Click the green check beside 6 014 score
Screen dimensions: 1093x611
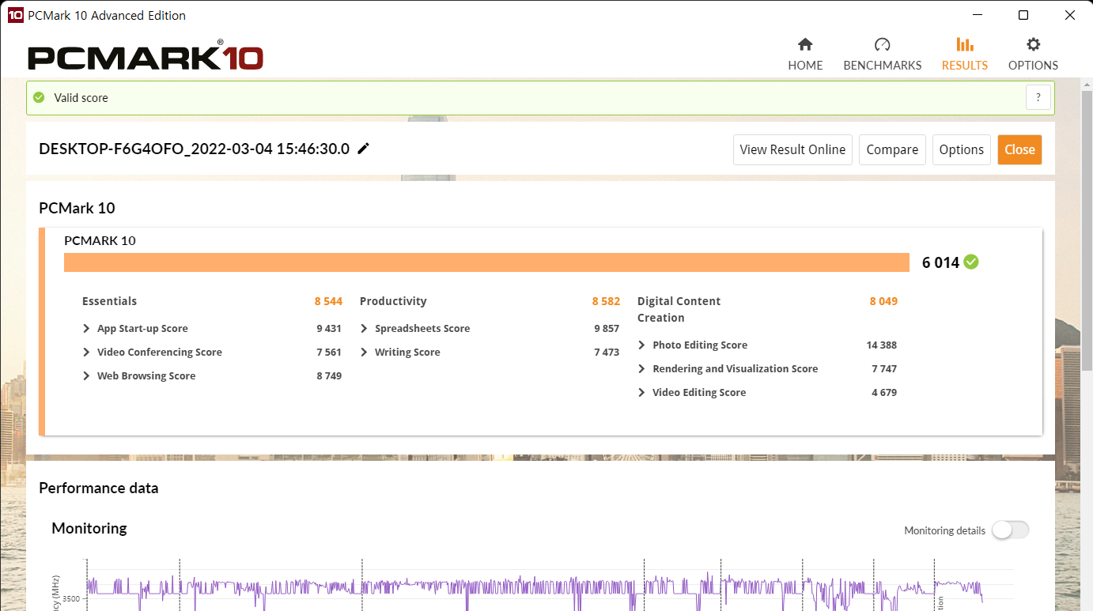pos(971,262)
